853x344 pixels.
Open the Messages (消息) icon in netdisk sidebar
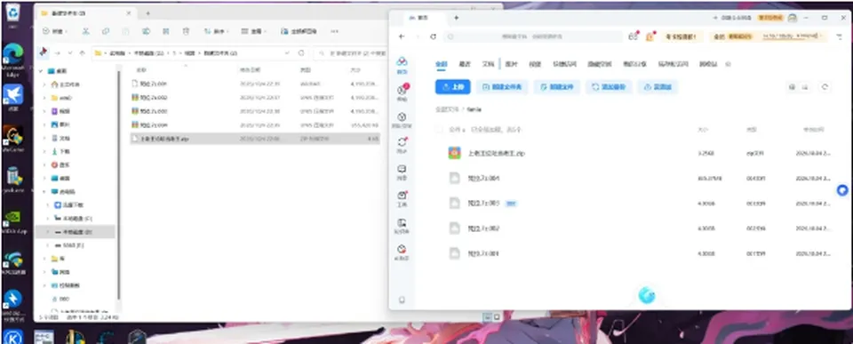tap(402, 172)
